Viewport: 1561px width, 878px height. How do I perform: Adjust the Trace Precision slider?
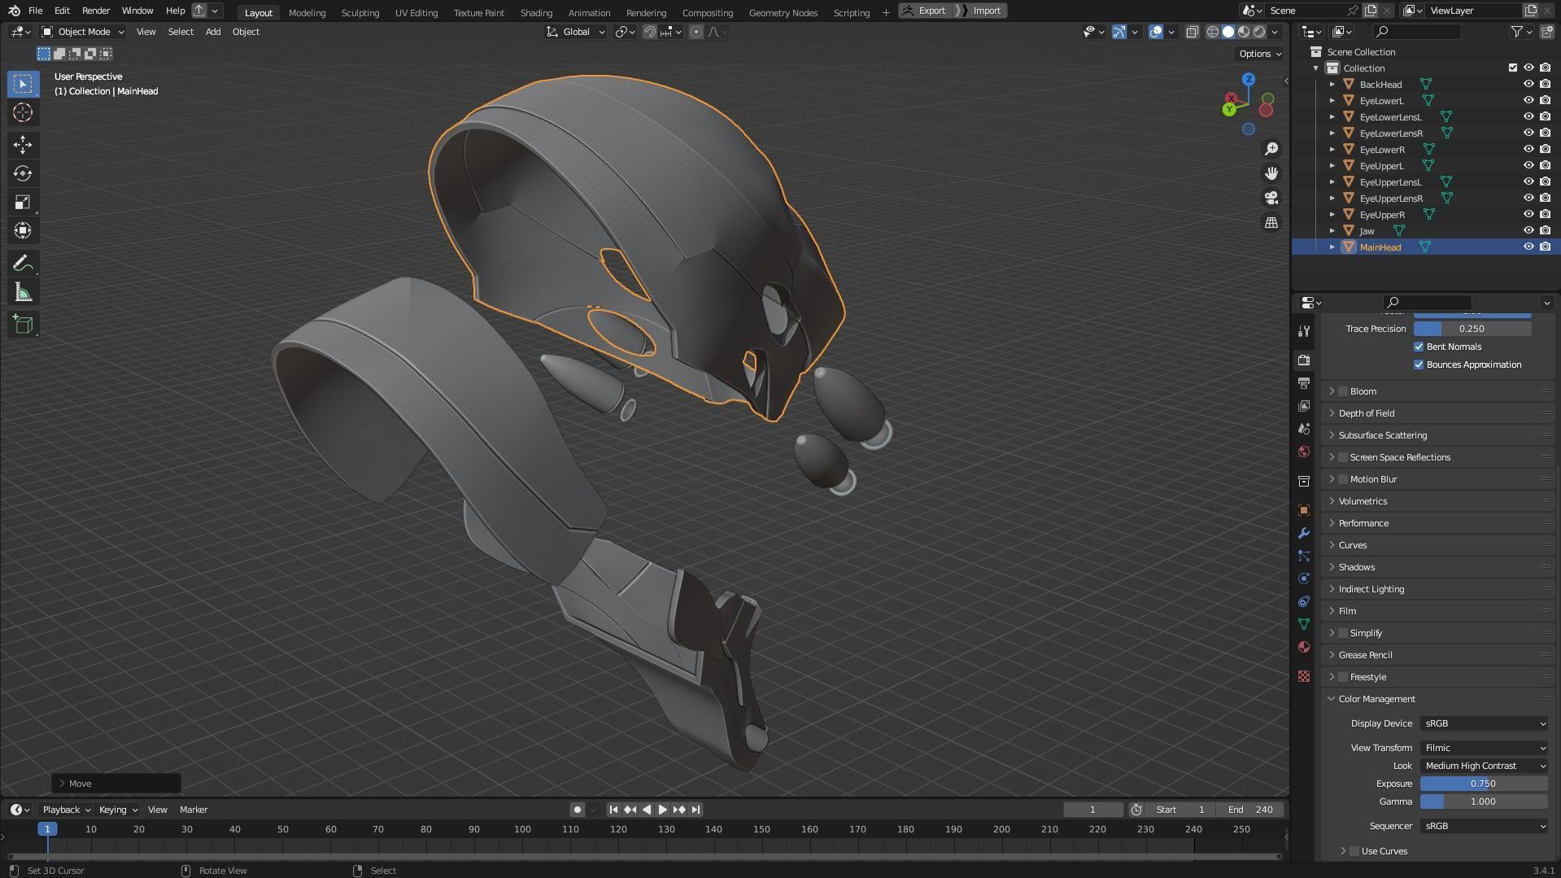(1472, 329)
